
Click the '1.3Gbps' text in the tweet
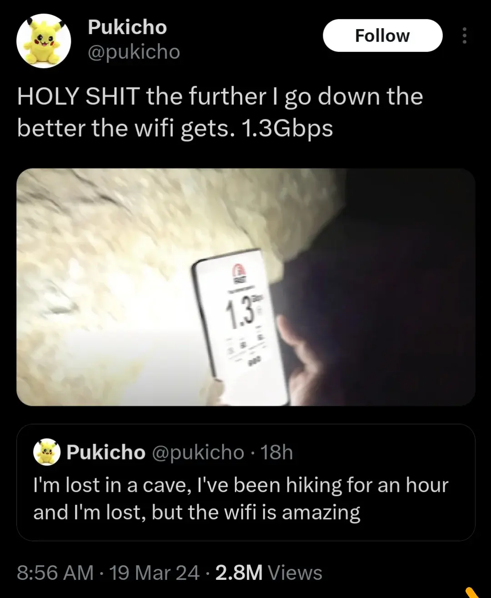[287, 128]
